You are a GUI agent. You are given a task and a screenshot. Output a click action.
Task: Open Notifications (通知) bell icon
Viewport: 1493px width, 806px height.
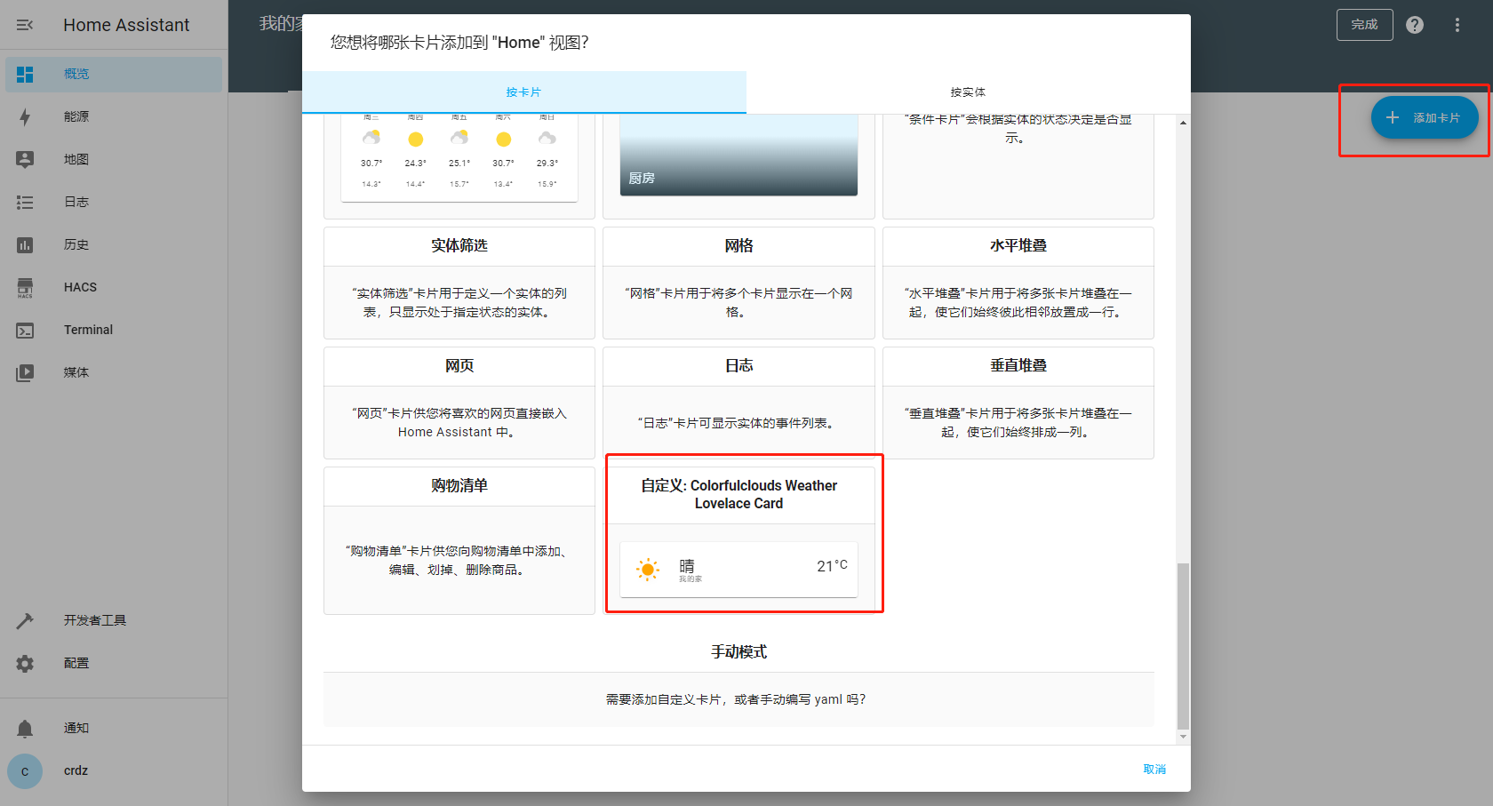25,729
